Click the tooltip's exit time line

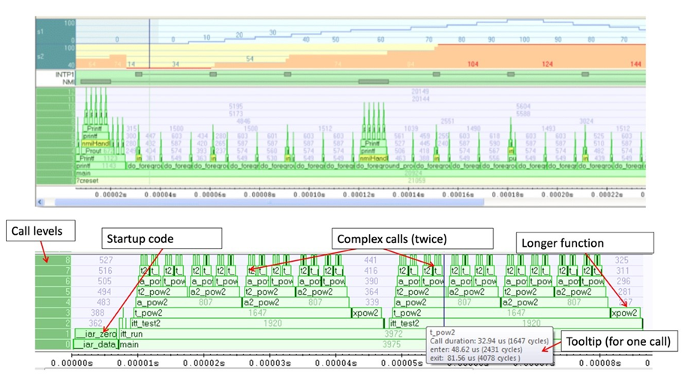[475, 358]
